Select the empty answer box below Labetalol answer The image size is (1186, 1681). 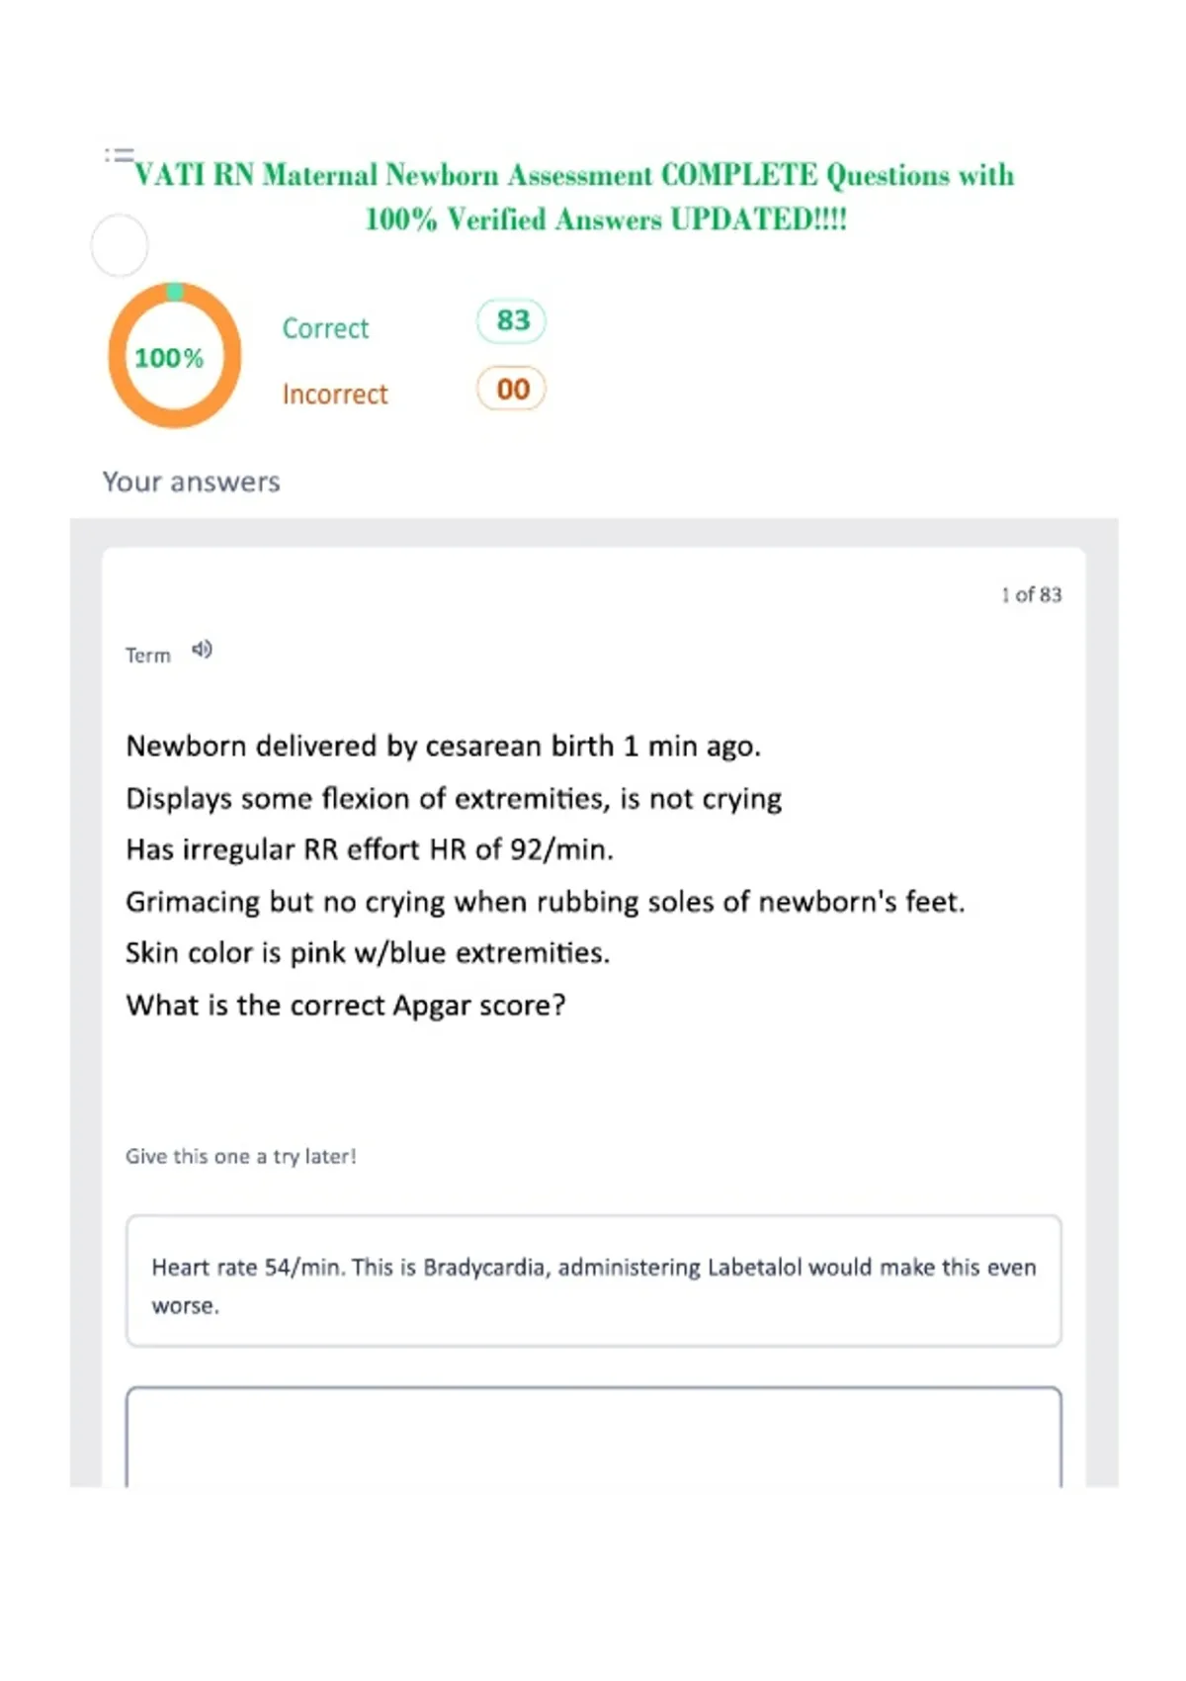click(x=594, y=1437)
